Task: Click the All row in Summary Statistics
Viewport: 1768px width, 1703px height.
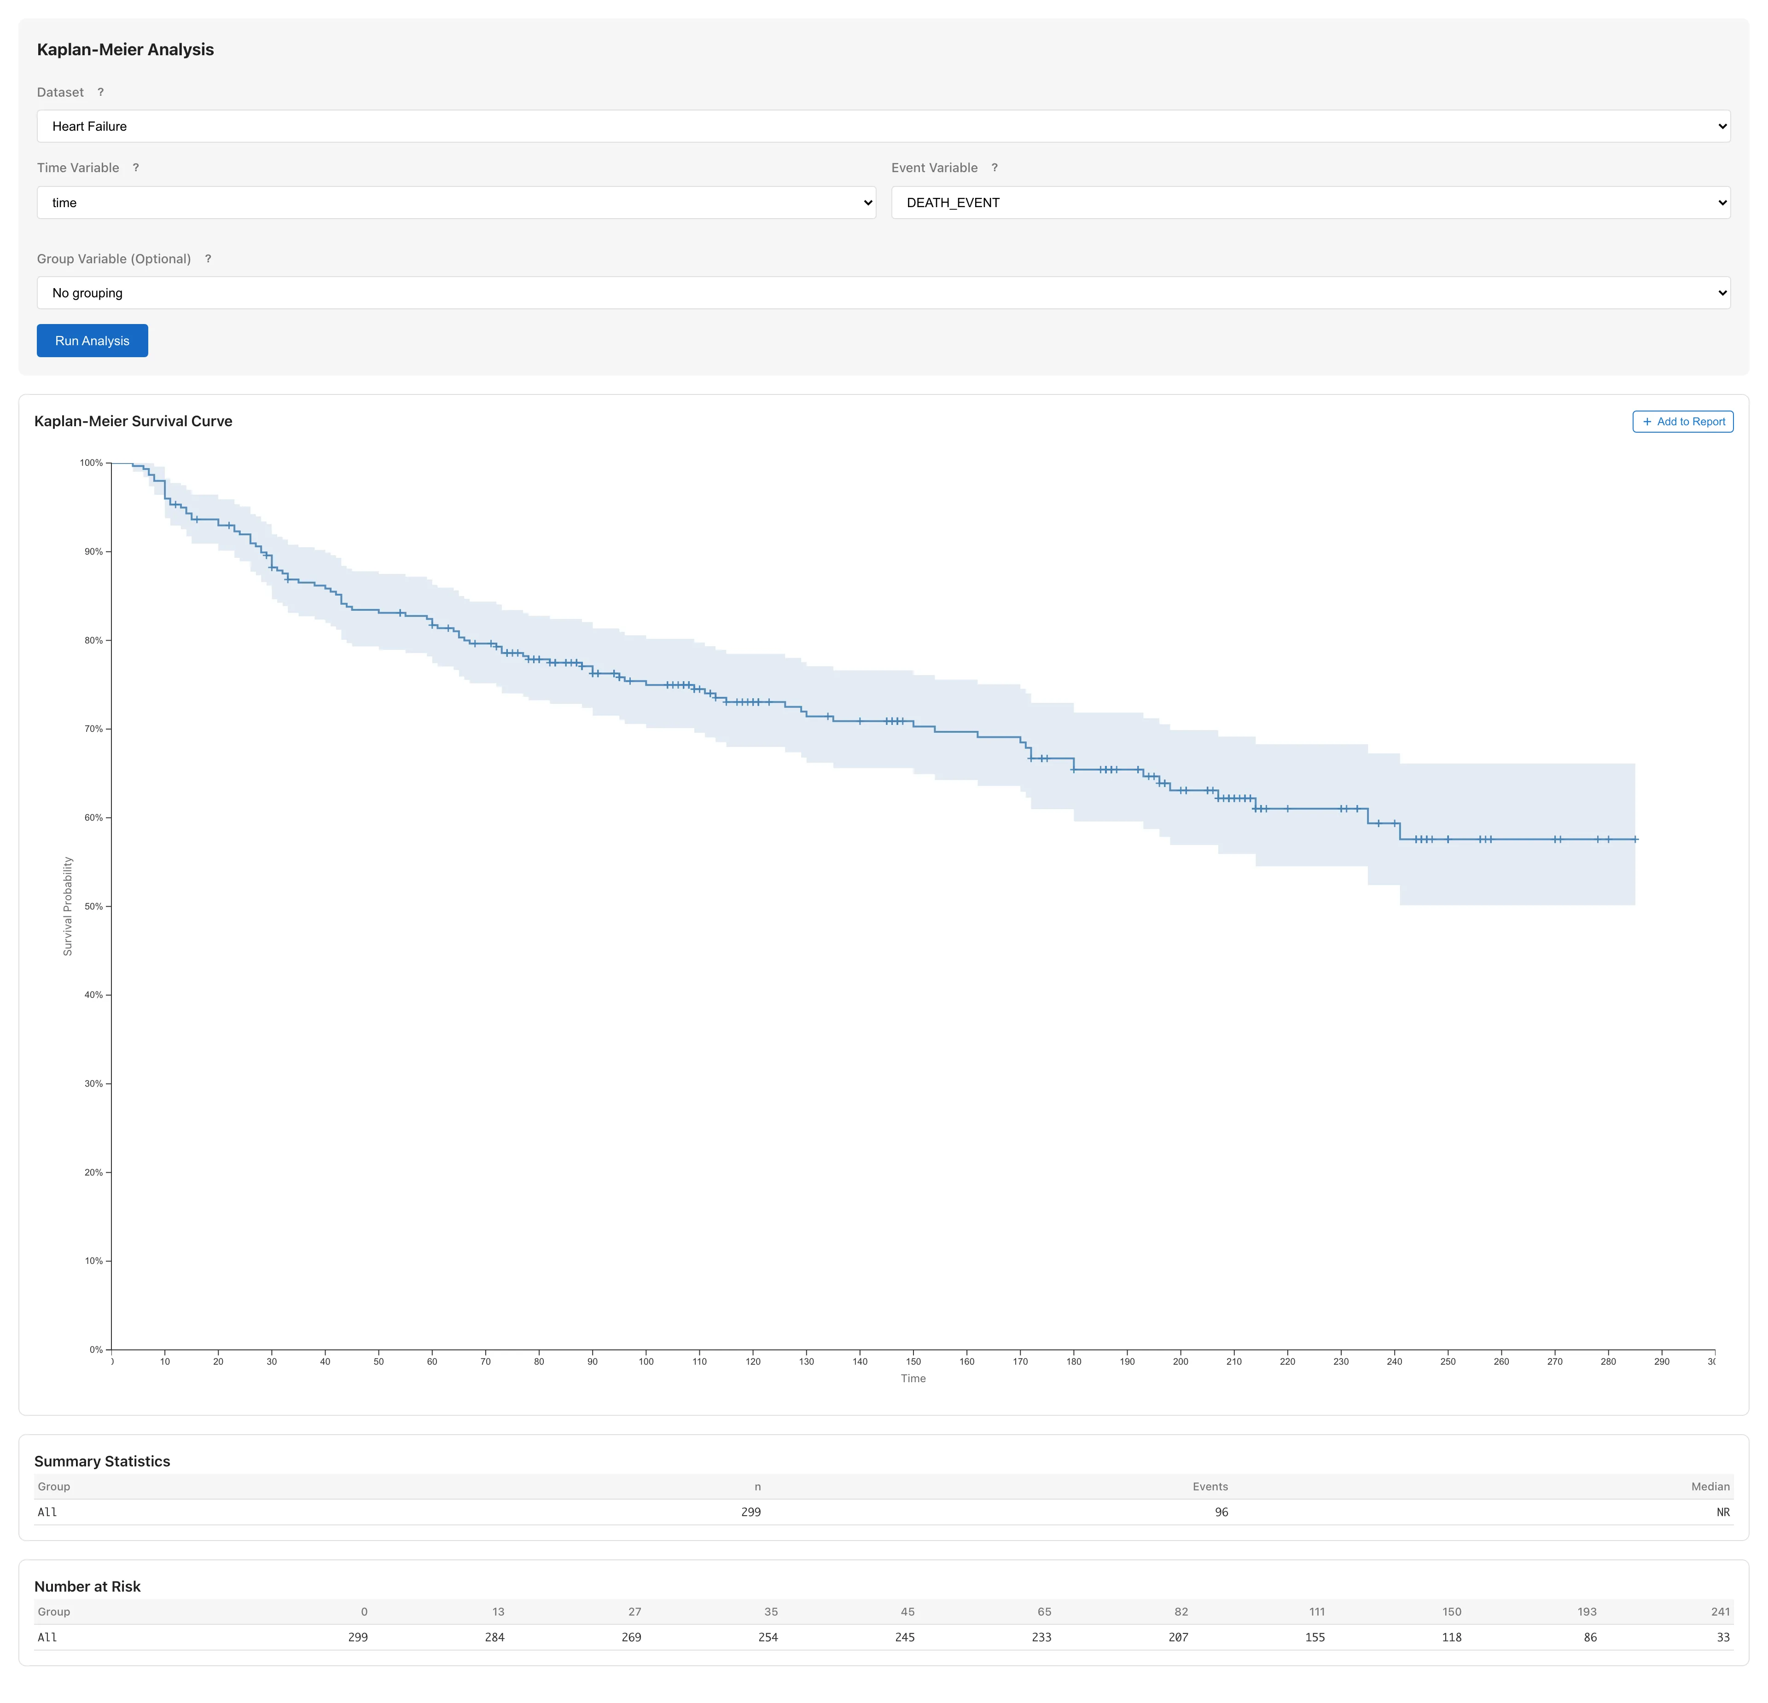Action: coord(48,1512)
